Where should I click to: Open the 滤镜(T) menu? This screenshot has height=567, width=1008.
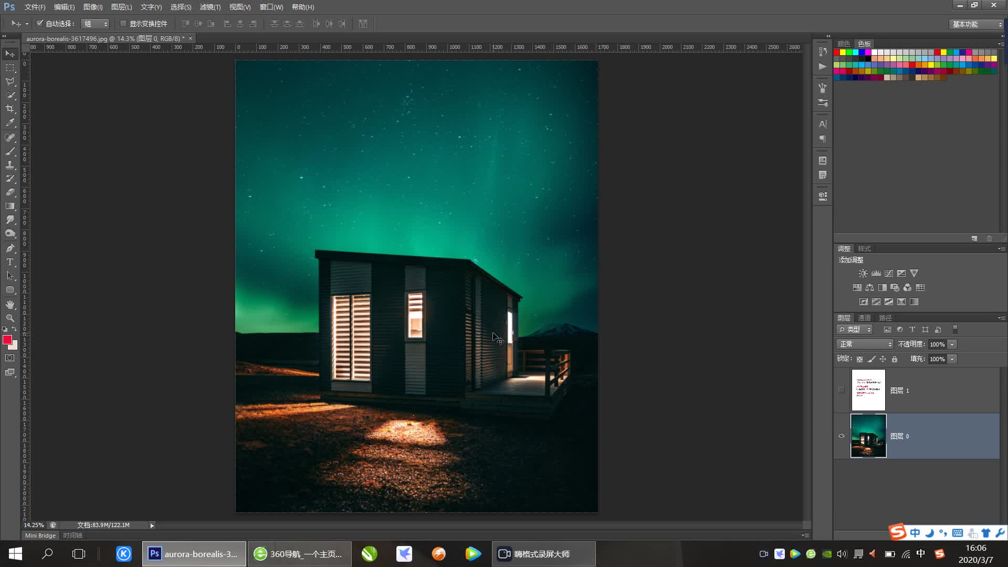point(210,7)
